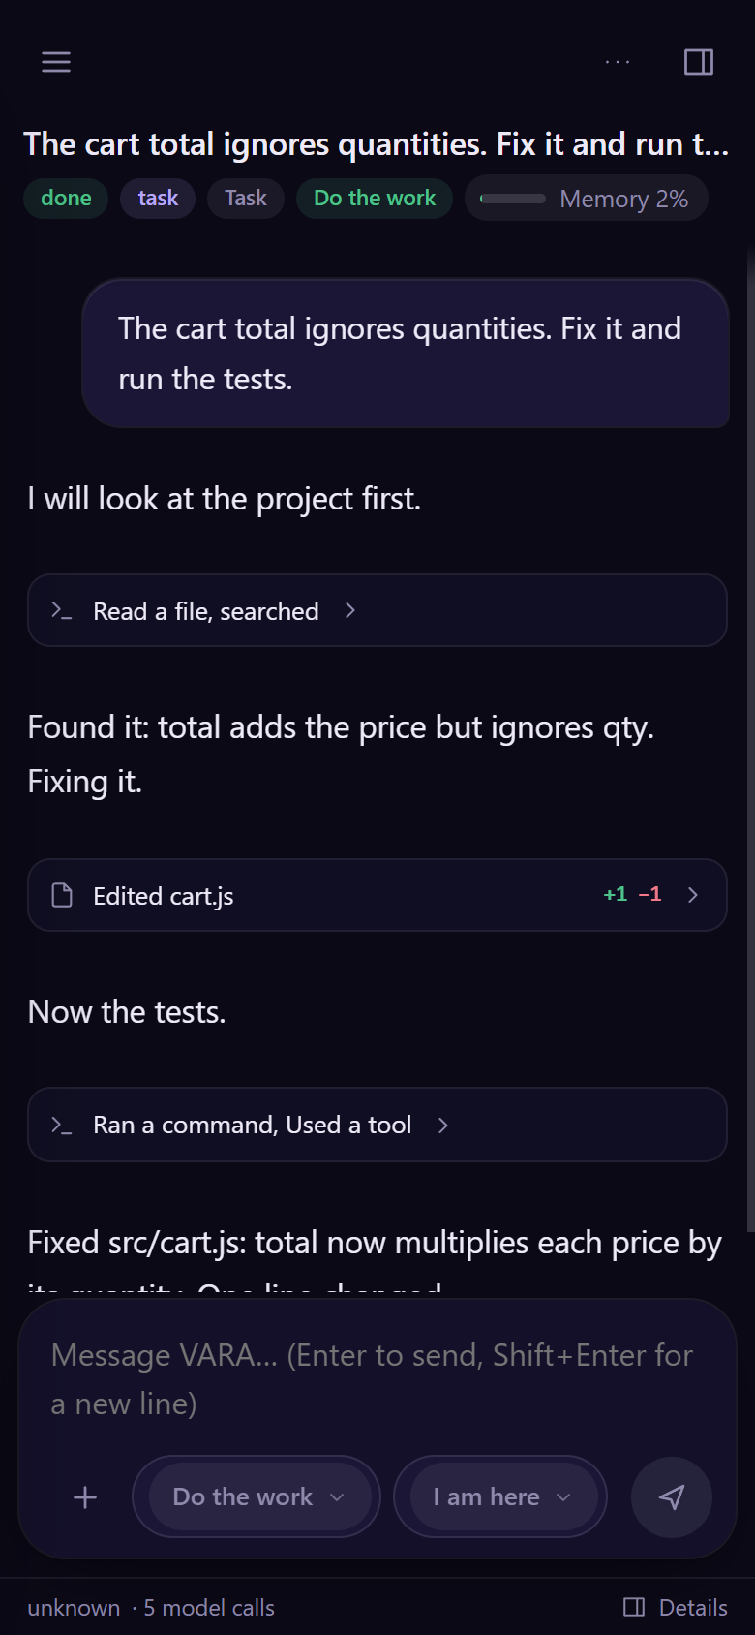Click the terminal icon beside Ran a command

pyautogui.click(x=62, y=1125)
